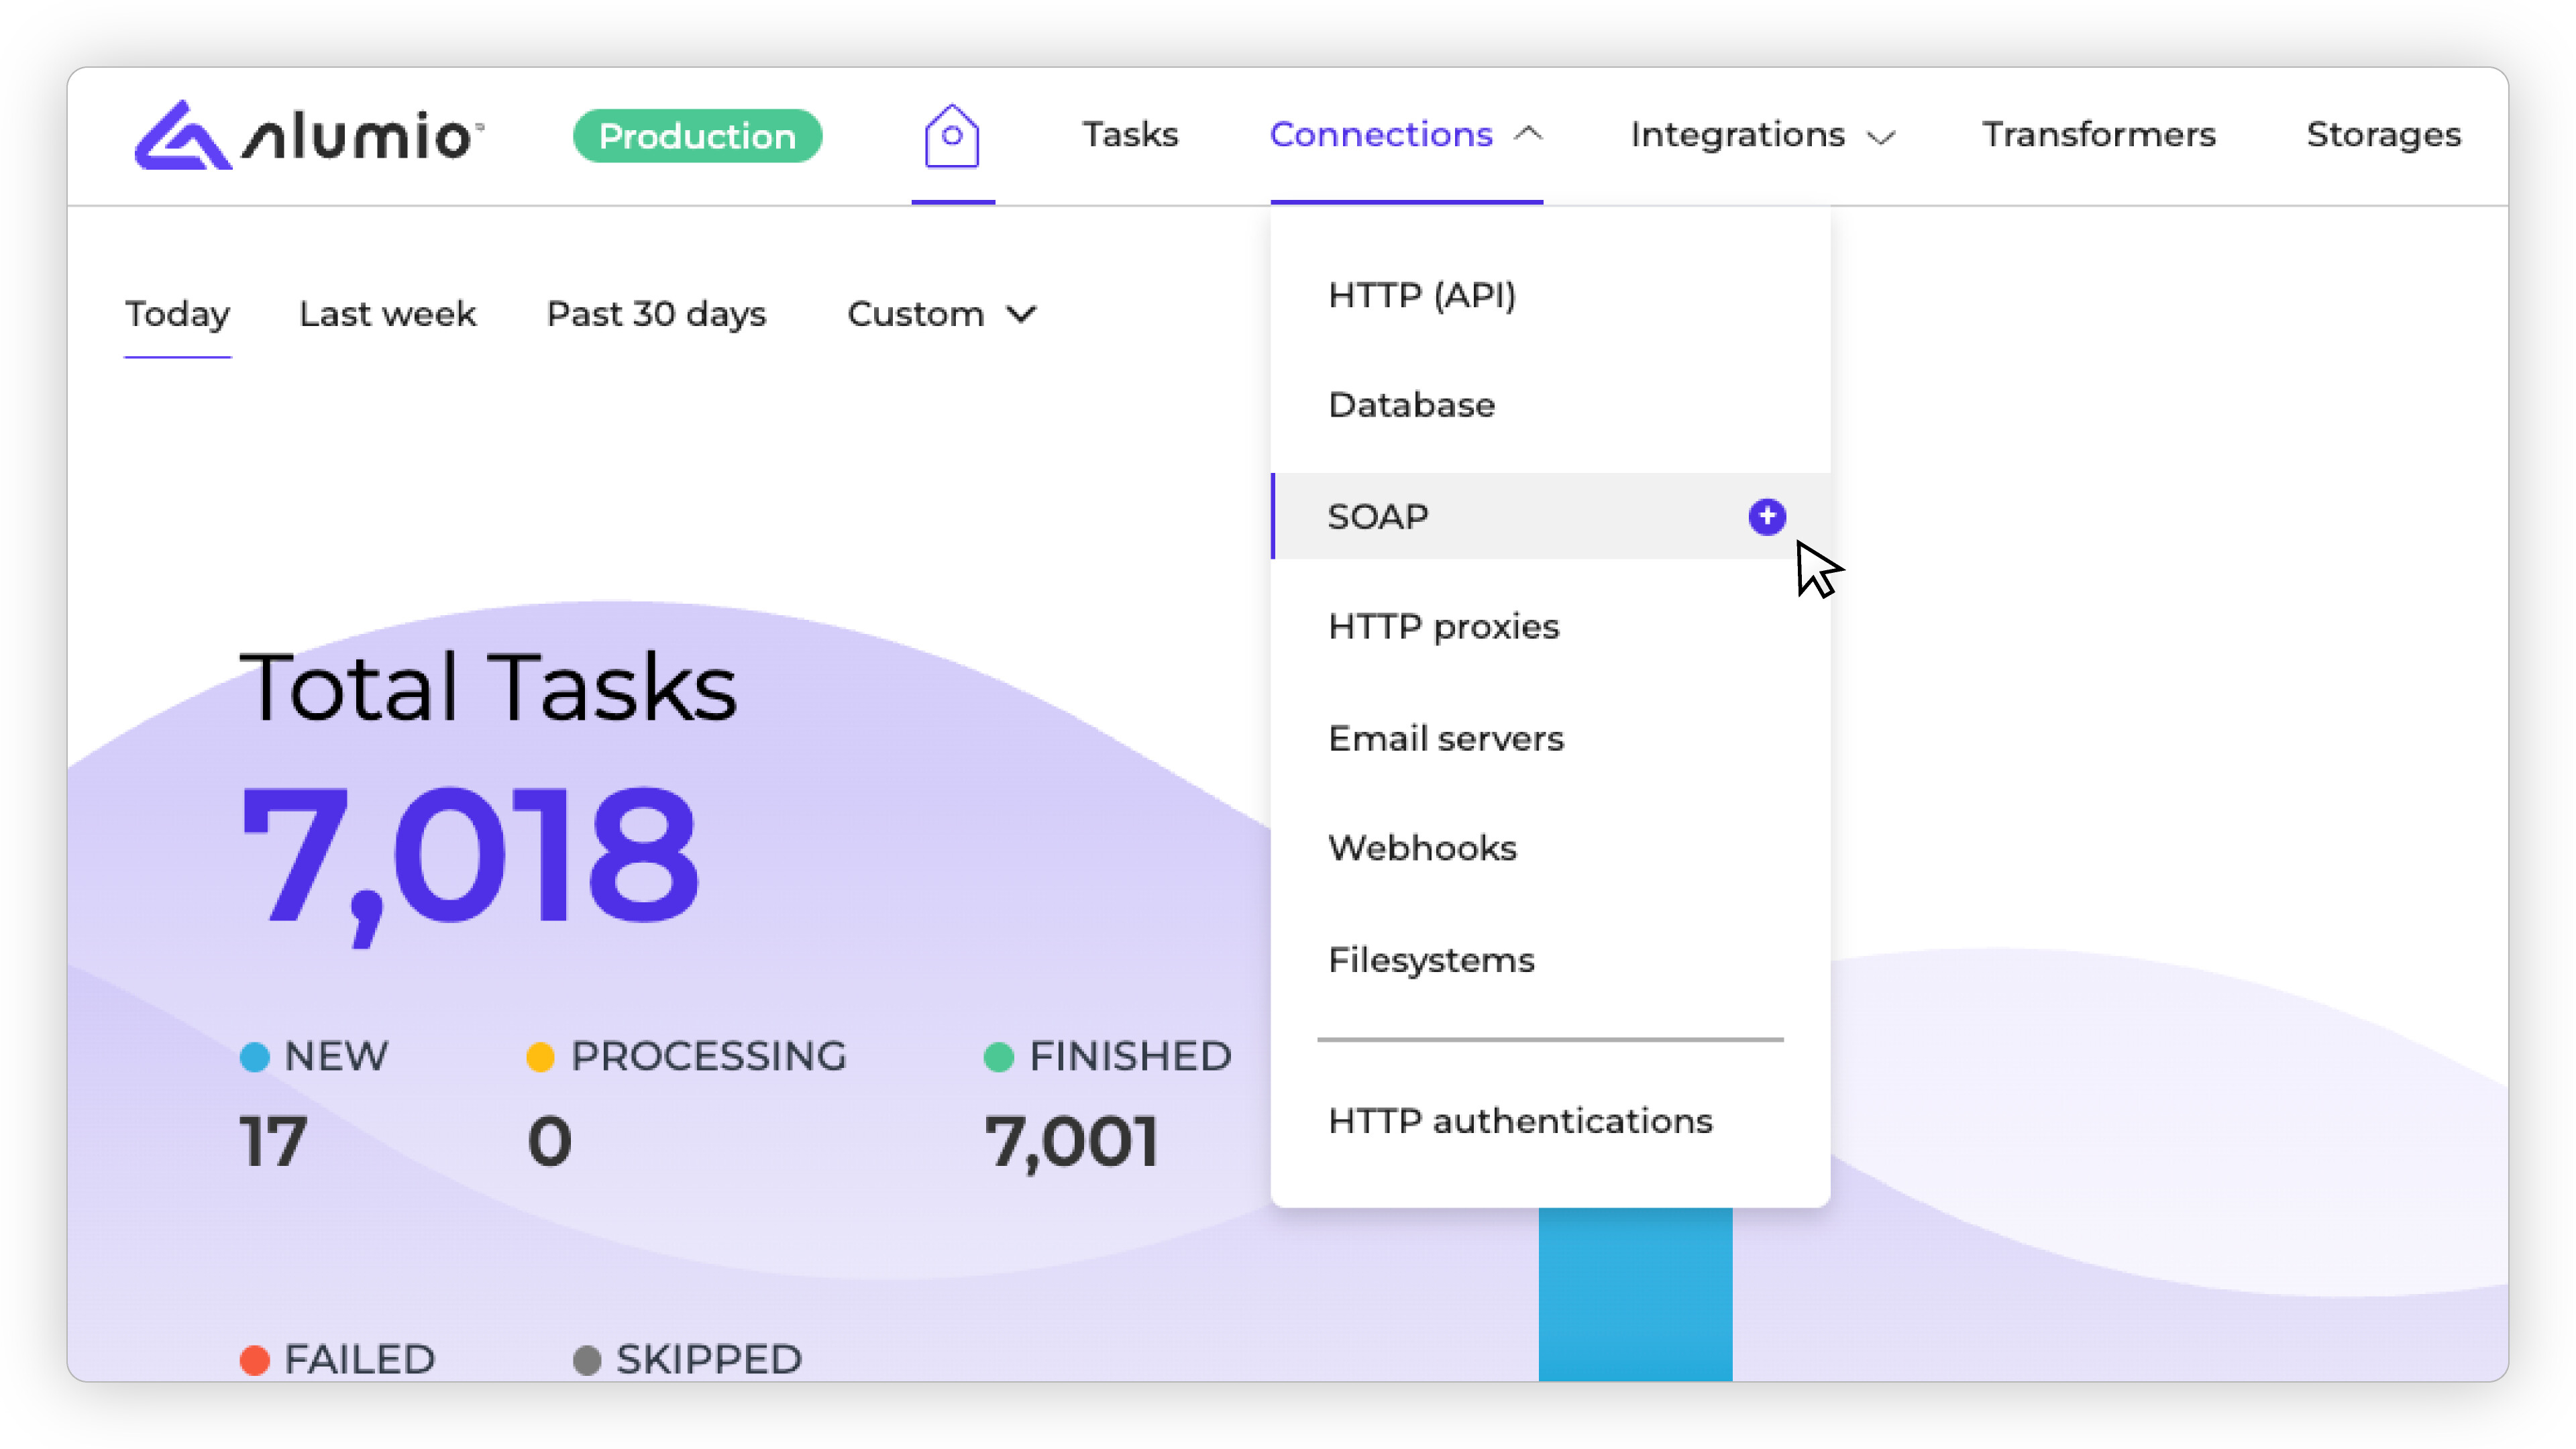Open Email servers connections
Viewport: 2576px width, 1449px height.
pyautogui.click(x=1445, y=739)
